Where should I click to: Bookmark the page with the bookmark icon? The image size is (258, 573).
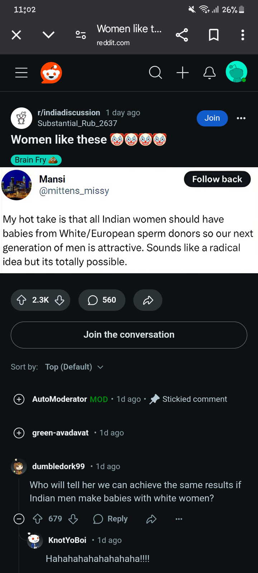[213, 35]
